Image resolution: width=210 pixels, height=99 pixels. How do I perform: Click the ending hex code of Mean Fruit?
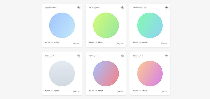pyautogui.click(x=144, y=91)
